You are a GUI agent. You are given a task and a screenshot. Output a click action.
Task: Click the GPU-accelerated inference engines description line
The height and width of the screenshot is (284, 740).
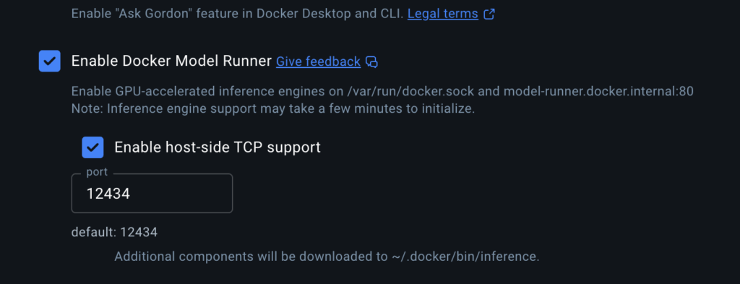pyautogui.click(x=382, y=91)
